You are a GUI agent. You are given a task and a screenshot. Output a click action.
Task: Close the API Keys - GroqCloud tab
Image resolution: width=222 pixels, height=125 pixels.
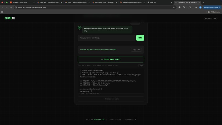(34, 2)
